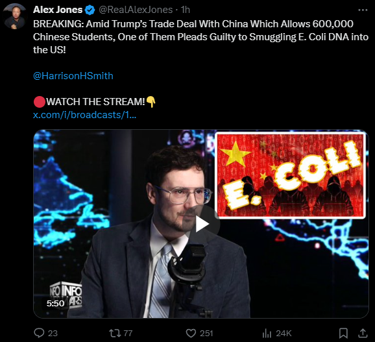Screen dimensions: 375x342
Task: Click the blue verified badge
Action: click(x=90, y=10)
